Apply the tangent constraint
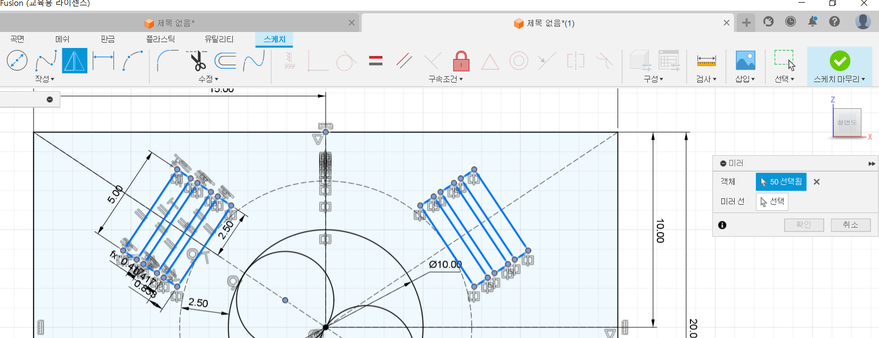Image resolution: width=879 pixels, height=338 pixels. click(346, 61)
